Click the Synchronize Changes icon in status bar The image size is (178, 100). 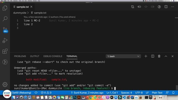pos(36,93)
